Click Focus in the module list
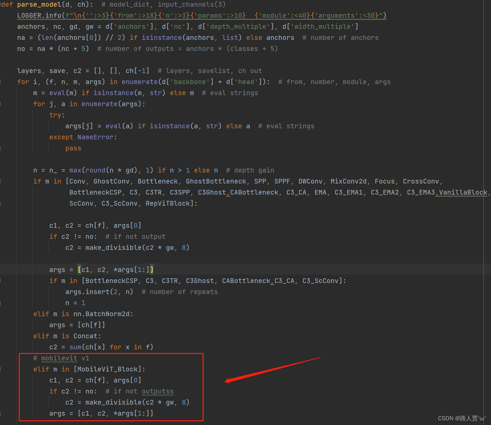The width and height of the screenshot is (491, 425). click(x=385, y=181)
